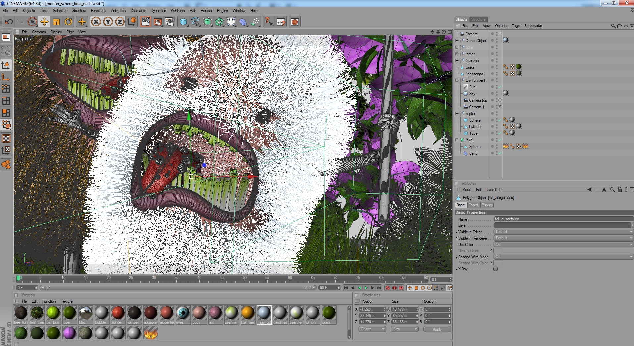Image resolution: width=634 pixels, height=346 pixels.
Task: Activate the Move tool in the top toolbar
Action: click(x=44, y=22)
